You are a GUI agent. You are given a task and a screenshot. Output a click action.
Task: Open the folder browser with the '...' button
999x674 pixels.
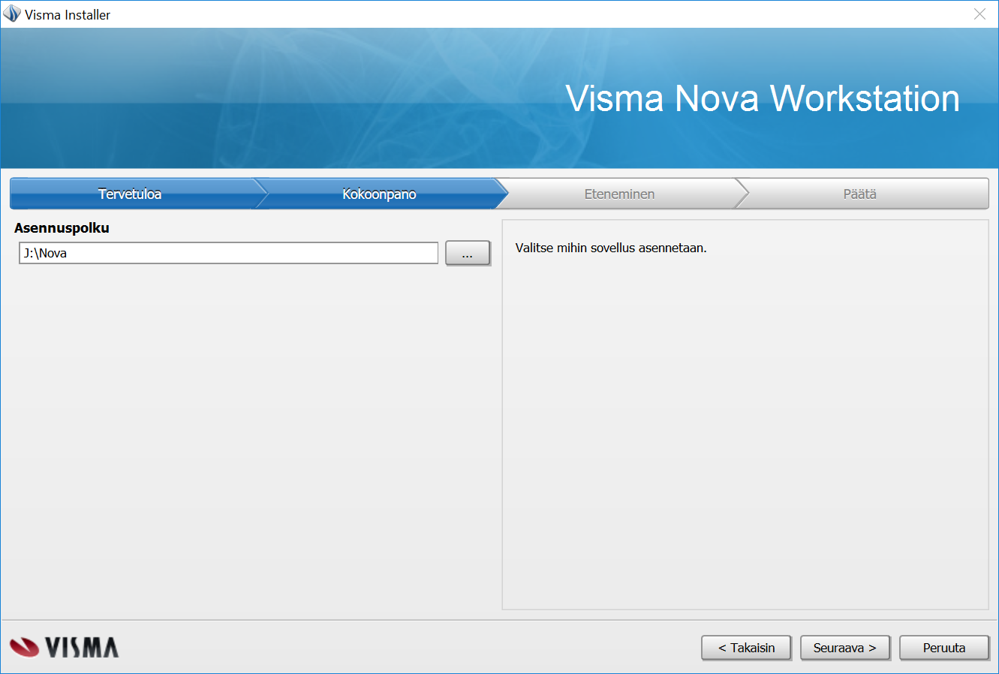467,254
